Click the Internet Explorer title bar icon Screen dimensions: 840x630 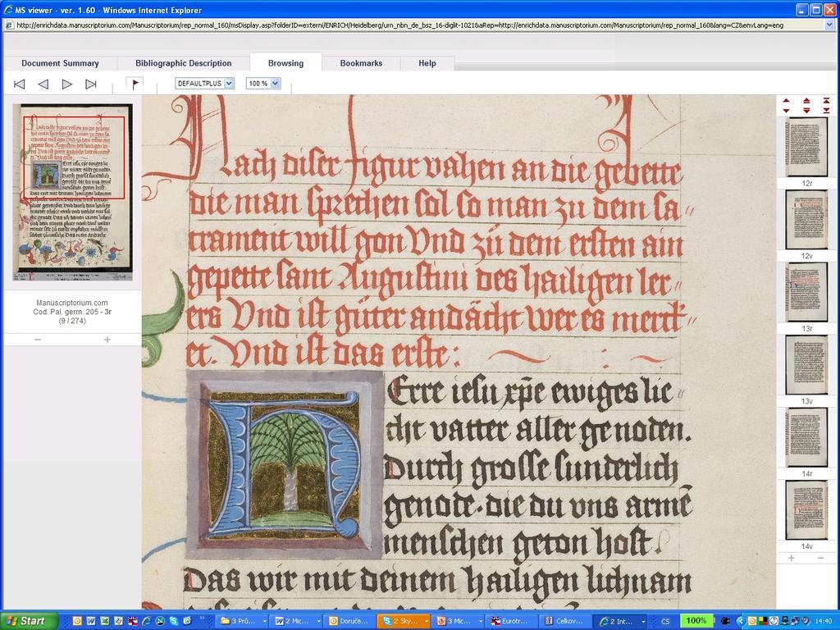click(8, 10)
